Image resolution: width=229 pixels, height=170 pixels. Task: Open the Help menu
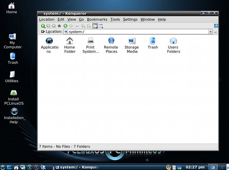point(162,19)
